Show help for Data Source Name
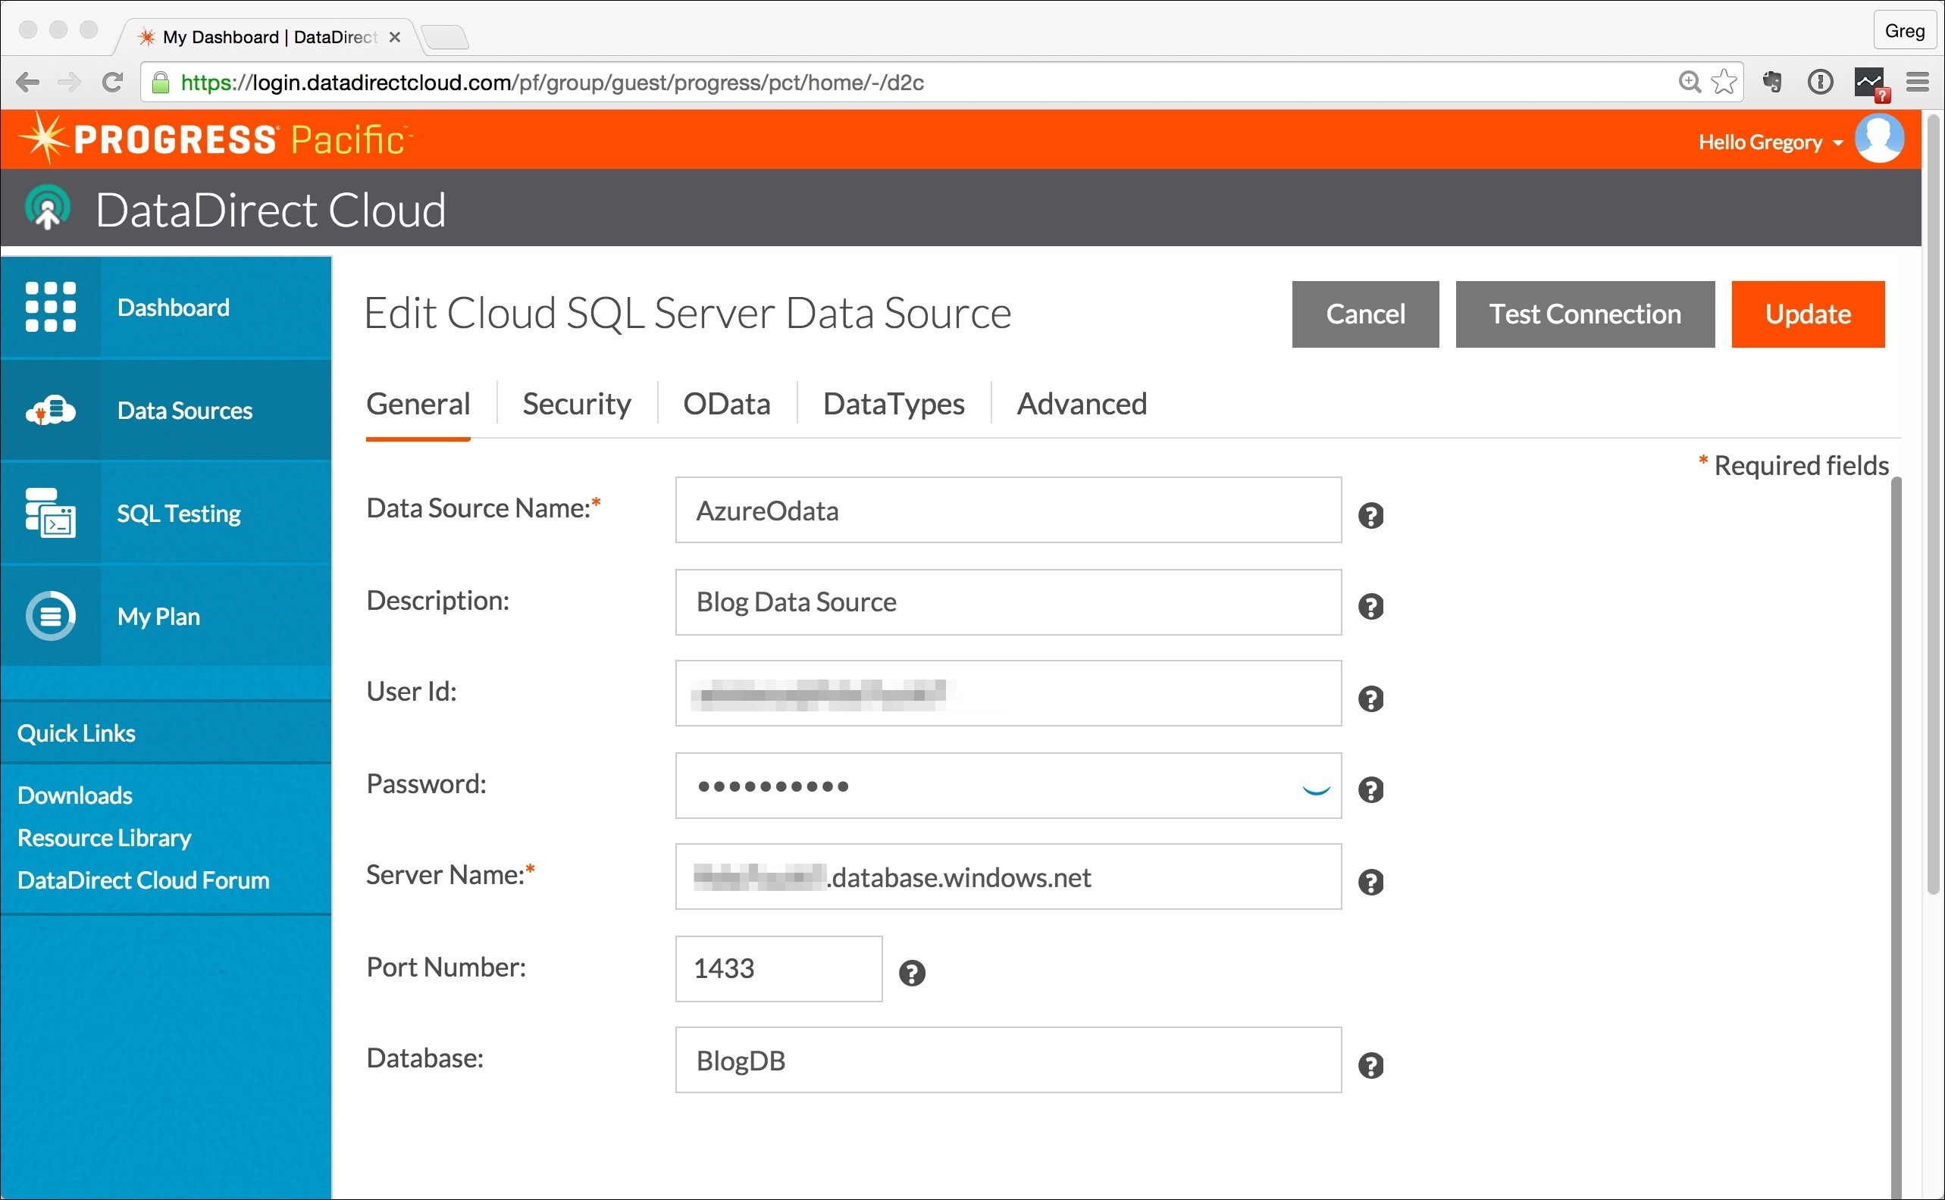1945x1200 pixels. coord(1371,515)
